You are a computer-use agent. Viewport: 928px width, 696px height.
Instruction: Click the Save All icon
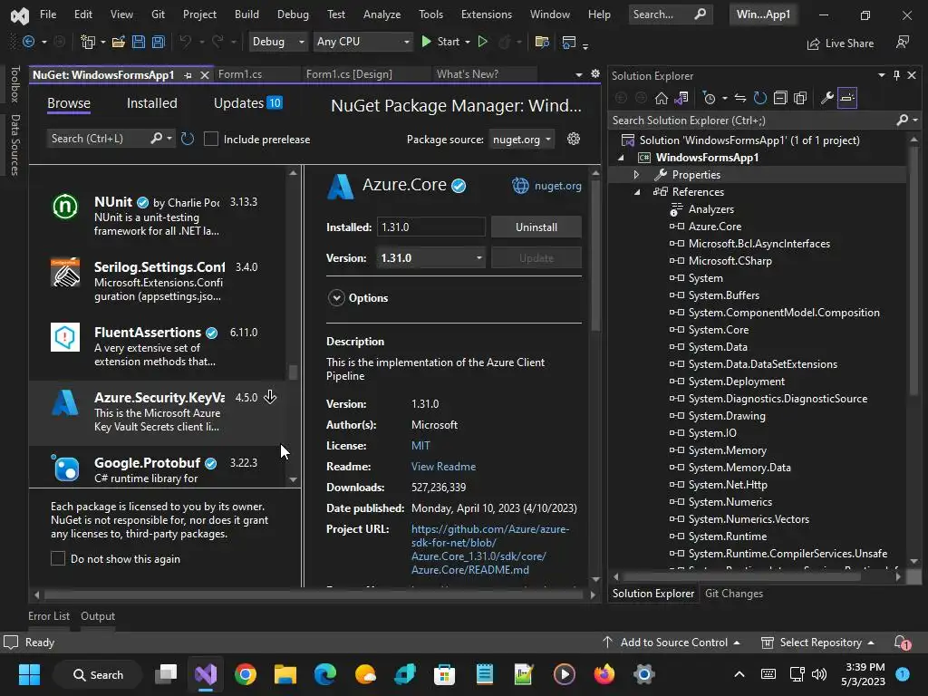pyautogui.click(x=159, y=42)
